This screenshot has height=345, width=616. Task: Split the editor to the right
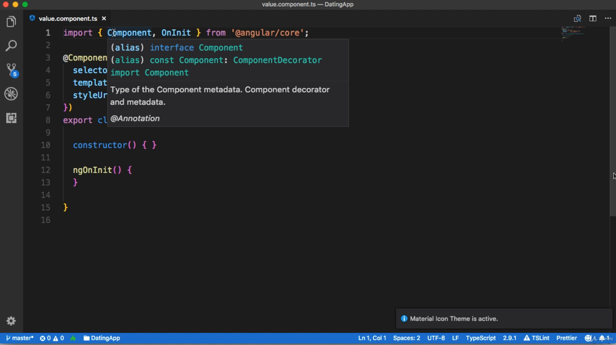point(593,18)
